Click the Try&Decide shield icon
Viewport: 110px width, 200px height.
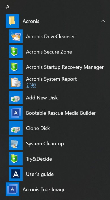[x=16, y=159]
